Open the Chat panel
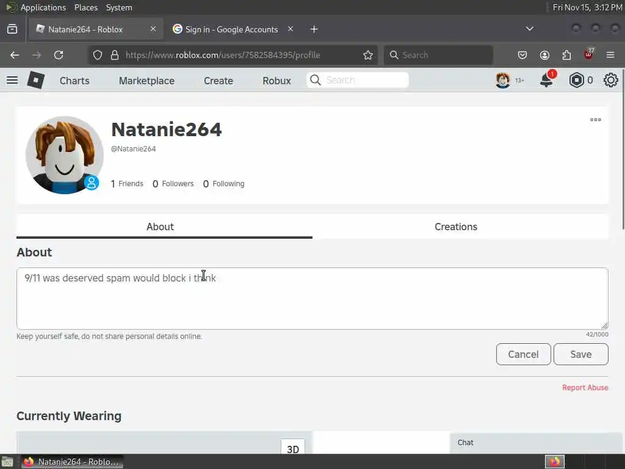 [536, 442]
